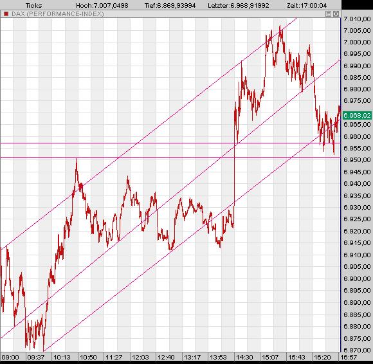
Task: Click the 10:50 time axis label
Action: tap(88, 358)
